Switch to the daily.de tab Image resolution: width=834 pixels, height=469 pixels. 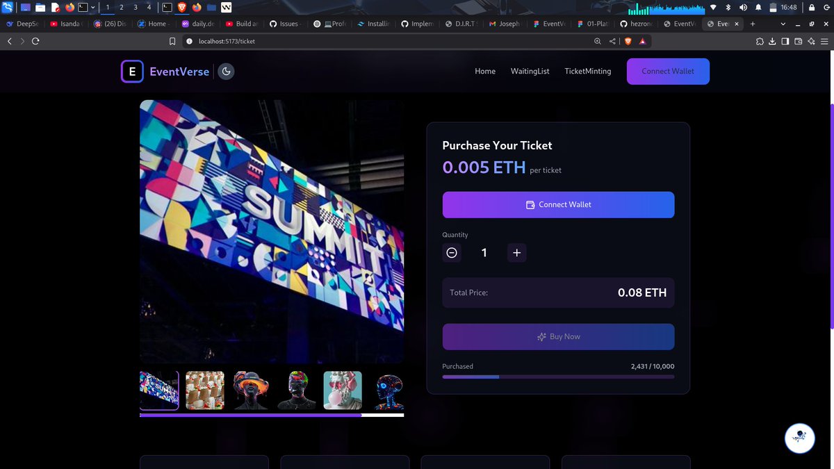pyautogui.click(x=198, y=24)
